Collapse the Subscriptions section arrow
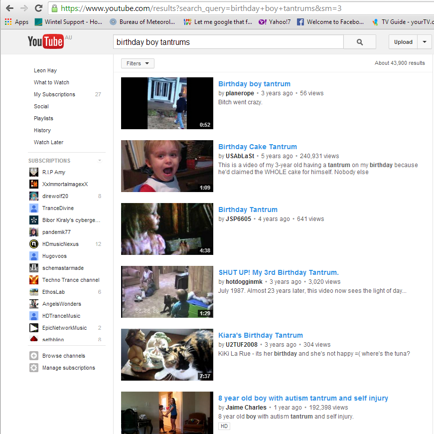Viewport: 434px width, 434px height. 100,161
